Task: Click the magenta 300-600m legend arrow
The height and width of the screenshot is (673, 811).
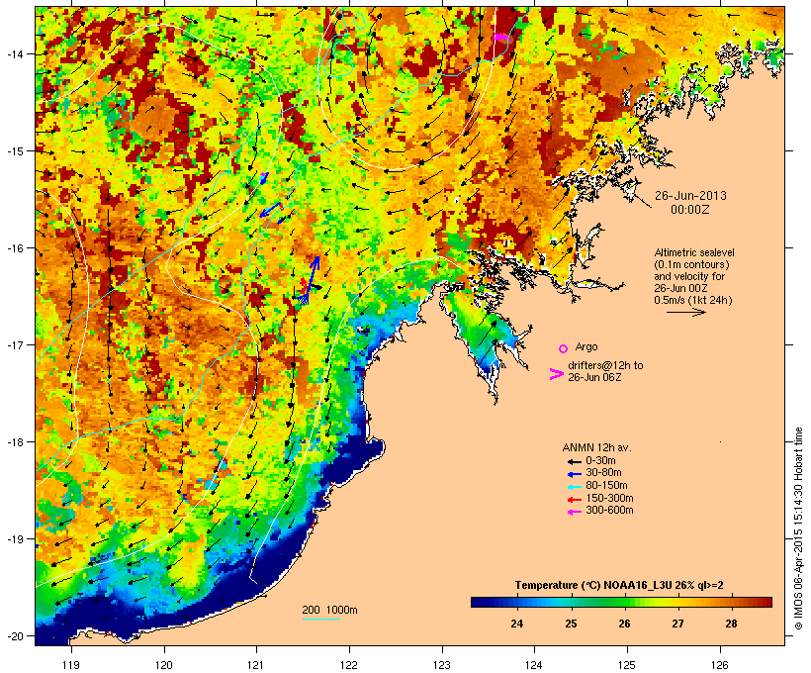Action: point(574,512)
